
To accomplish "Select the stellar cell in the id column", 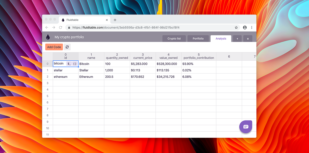I will point(65,70).
